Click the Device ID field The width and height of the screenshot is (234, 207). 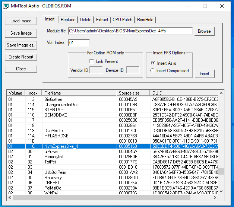(133, 70)
